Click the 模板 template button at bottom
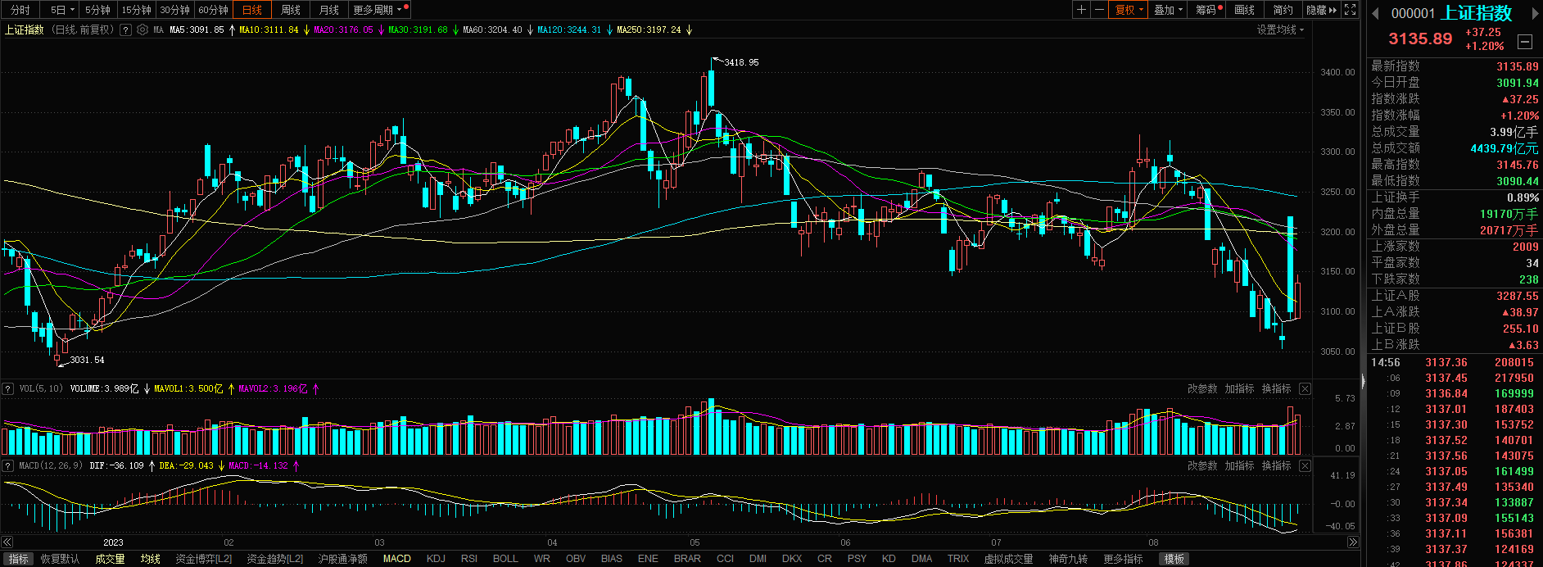 [x=1174, y=559]
